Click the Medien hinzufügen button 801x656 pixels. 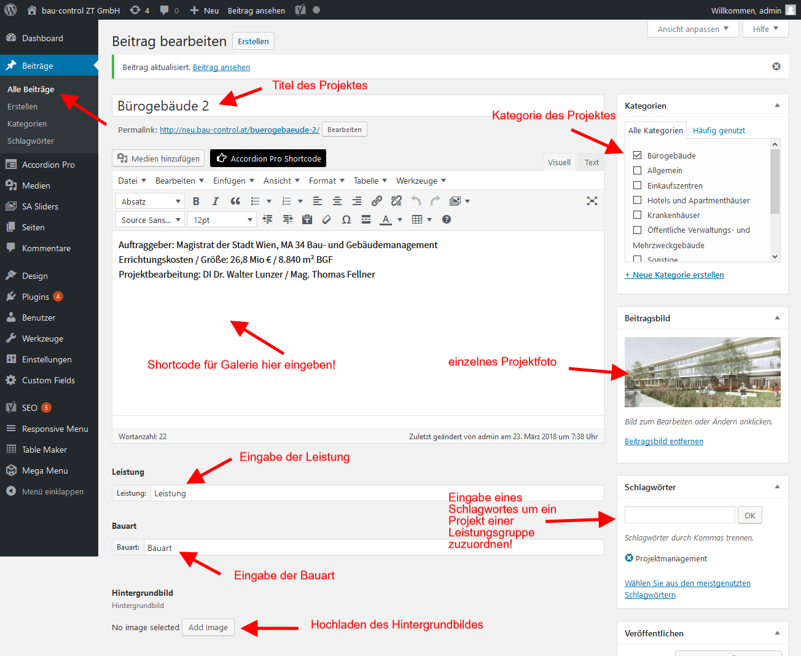[158, 158]
